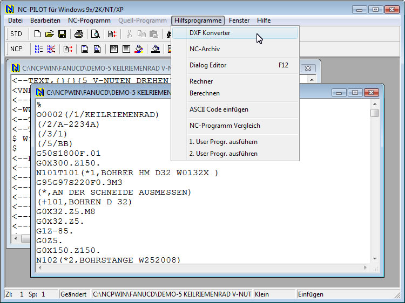Click the Open folder icon
The height and width of the screenshot is (303, 405).
click(x=49, y=34)
